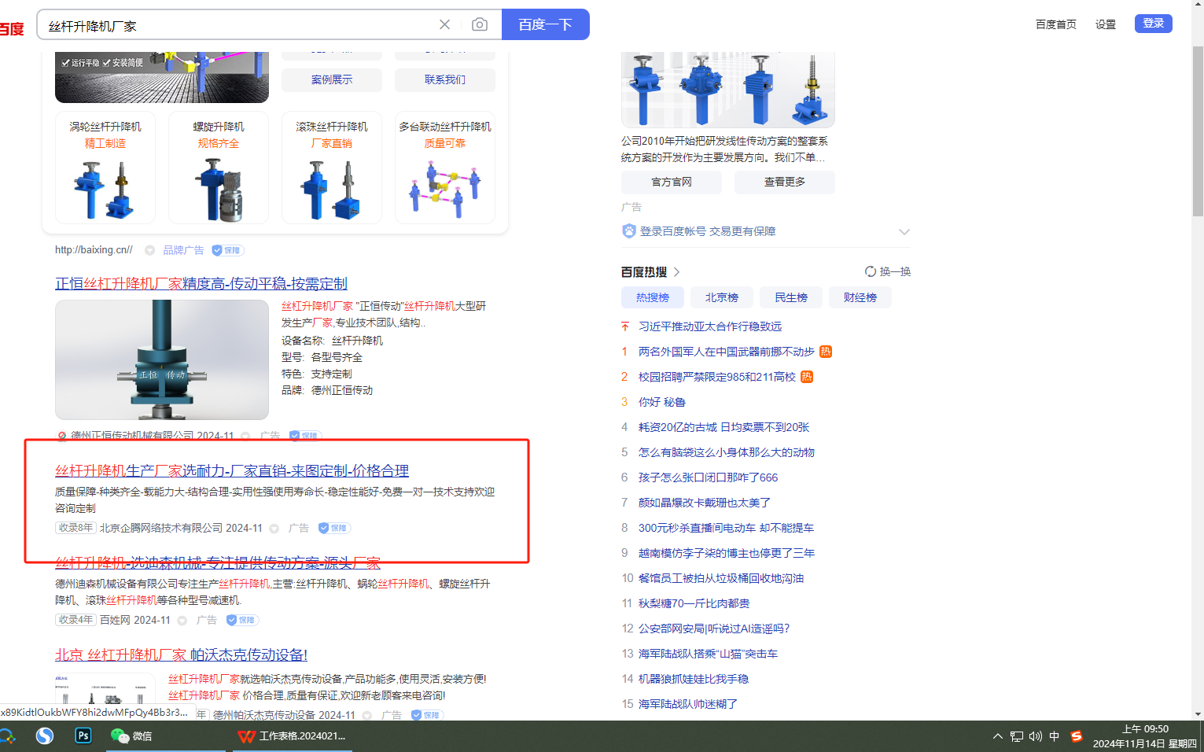Screen dimensions: 1204x752
Task: Click the 中 input method indicator
Action: point(1054,736)
